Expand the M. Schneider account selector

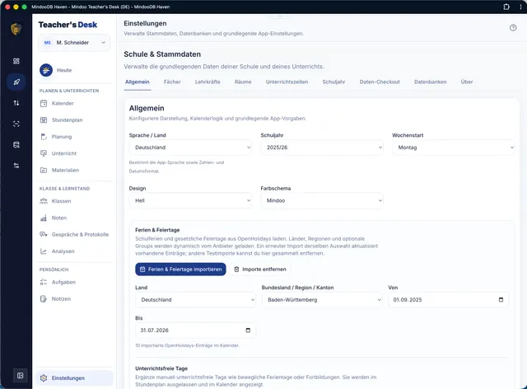coord(74,43)
